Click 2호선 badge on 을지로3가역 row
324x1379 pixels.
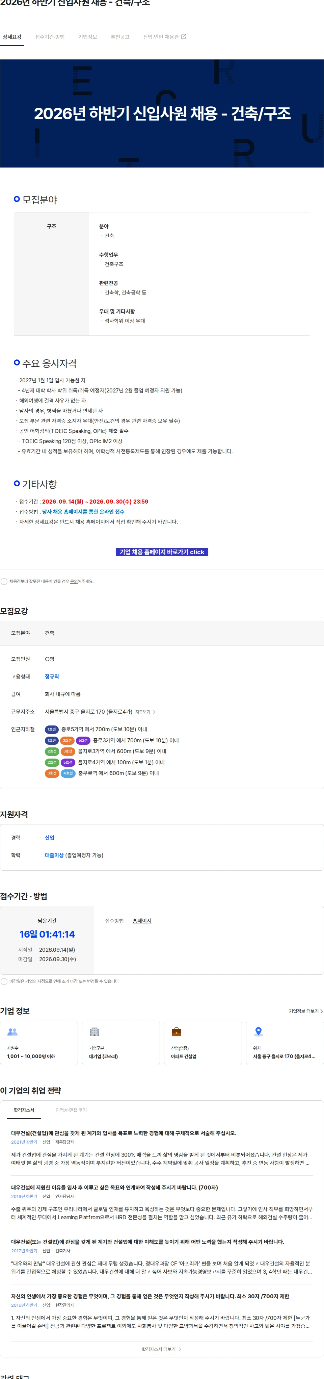point(51,751)
